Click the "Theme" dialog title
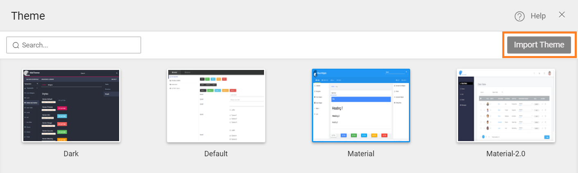 (x=28, y=16)
